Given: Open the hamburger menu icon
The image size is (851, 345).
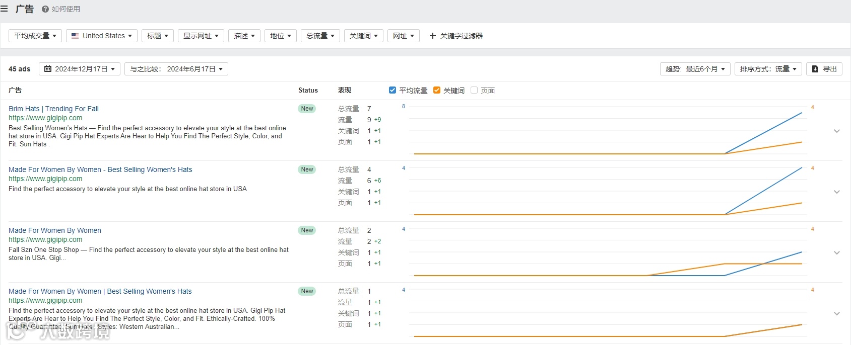Looking at the screenshot, I should tap(5, 9).
